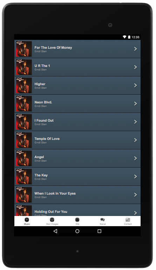
Task: Open the Contact icon
Action: [128, 220]
